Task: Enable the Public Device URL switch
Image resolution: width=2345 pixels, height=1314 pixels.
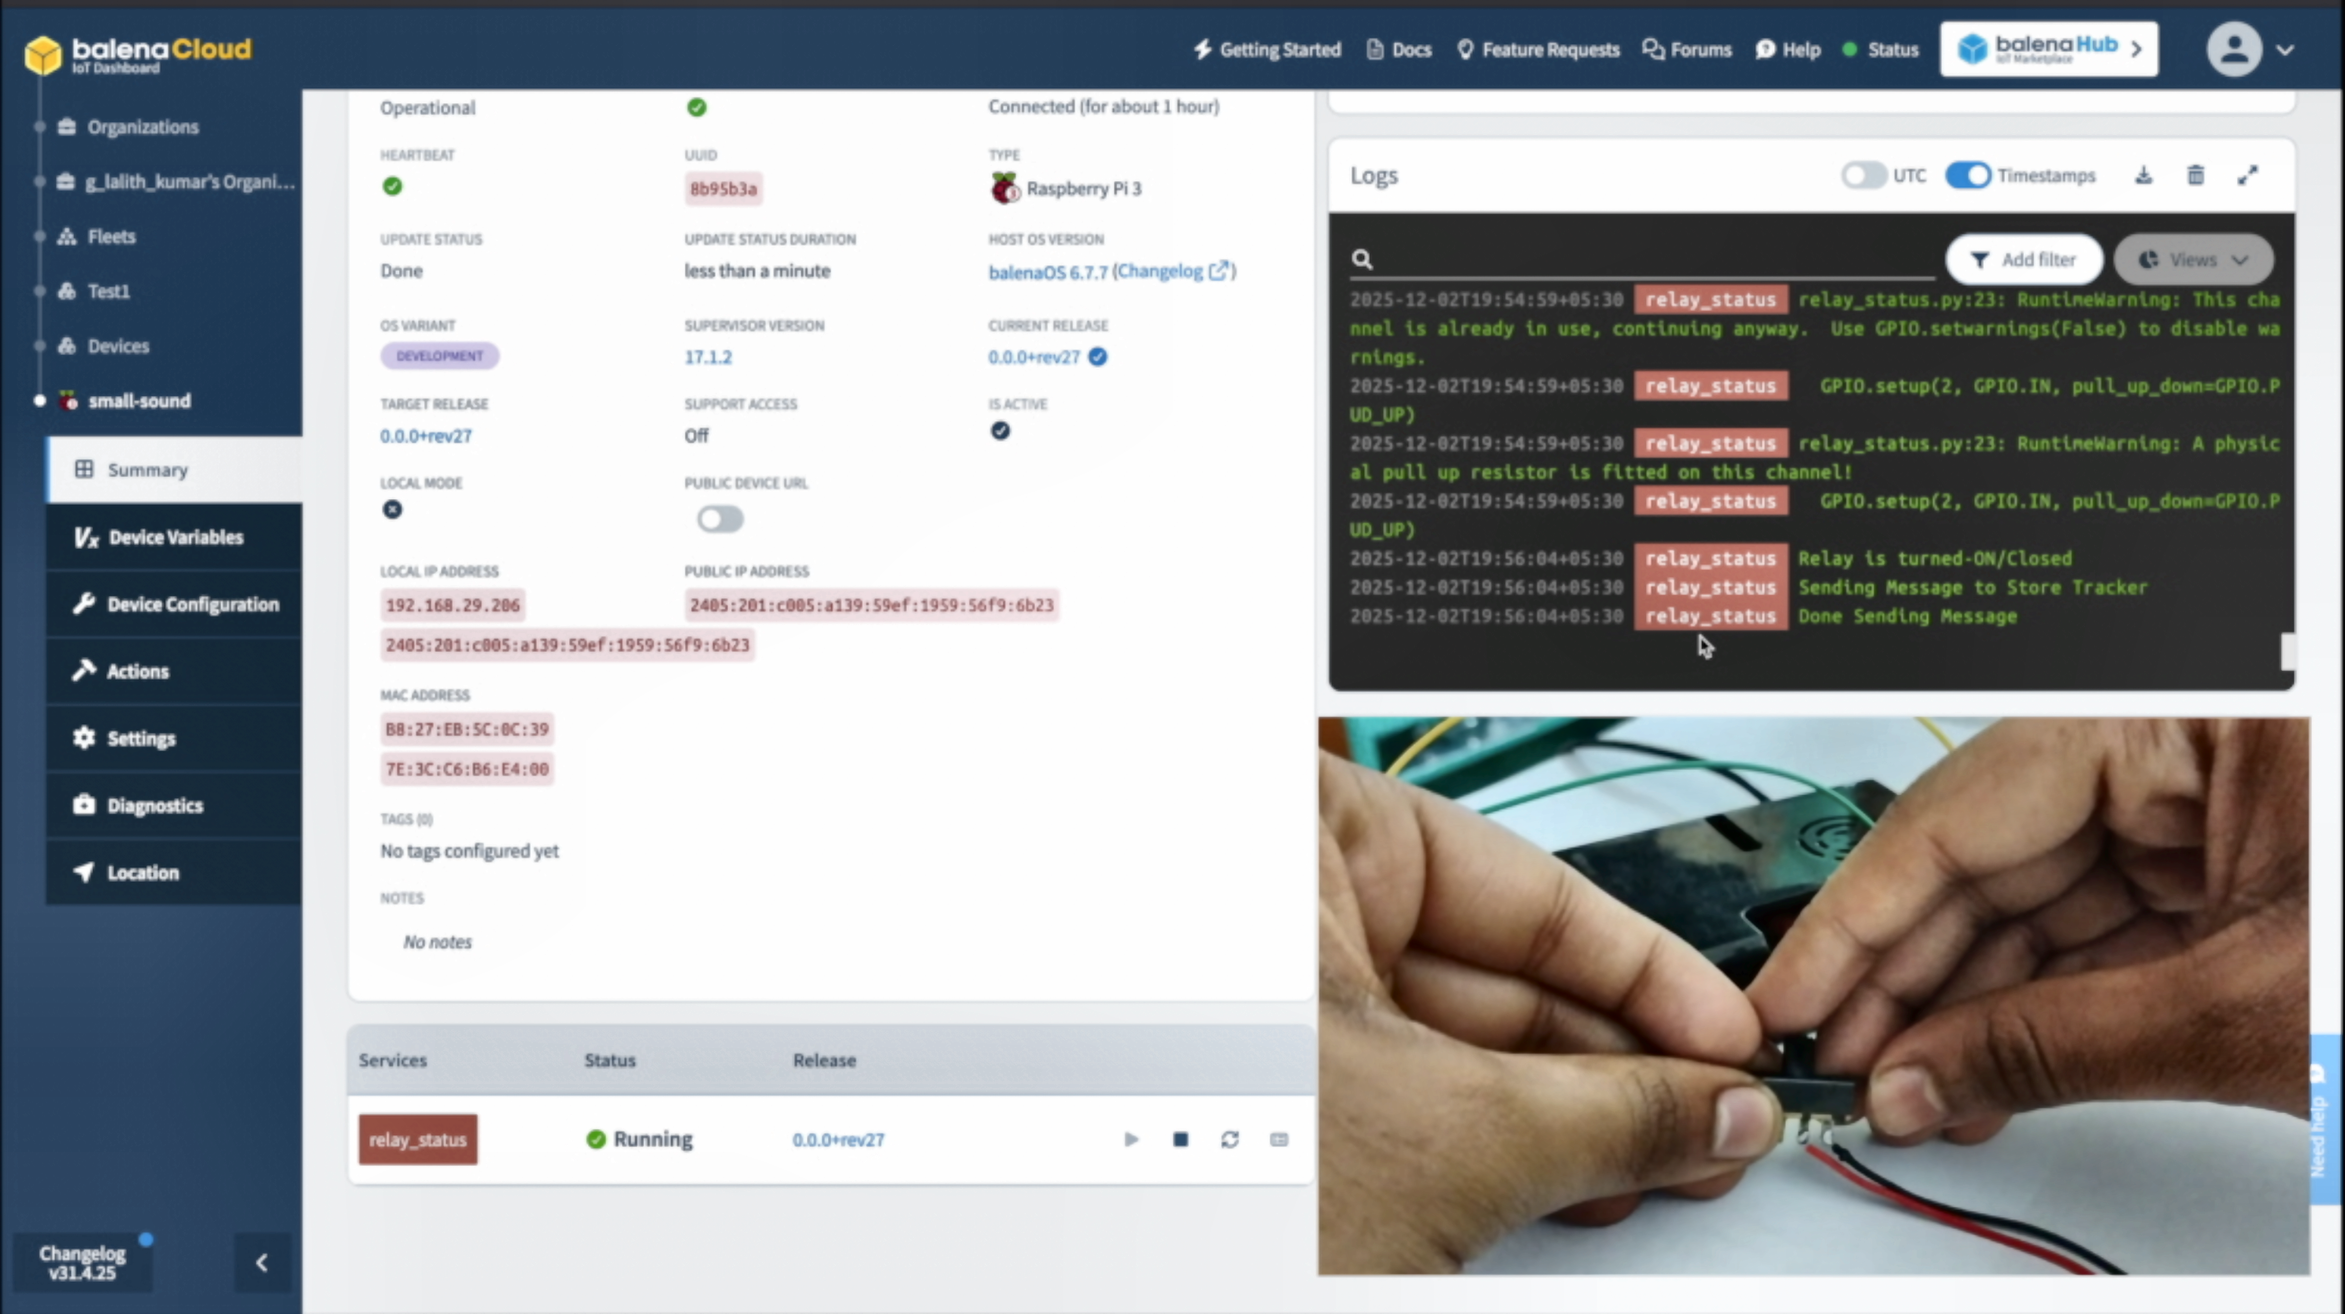Action: (720, 519)
